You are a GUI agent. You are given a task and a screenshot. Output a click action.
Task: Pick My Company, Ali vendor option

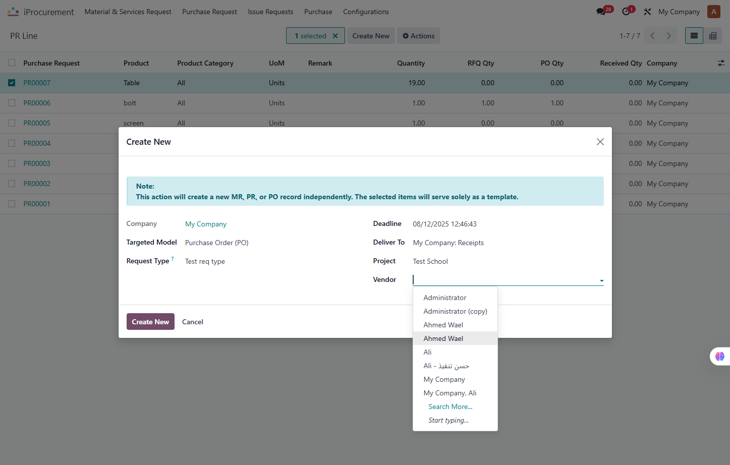coord(455,393)
